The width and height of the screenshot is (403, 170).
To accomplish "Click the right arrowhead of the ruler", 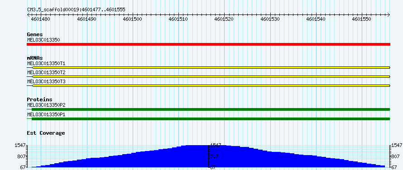I will click(x=389, y=14).
